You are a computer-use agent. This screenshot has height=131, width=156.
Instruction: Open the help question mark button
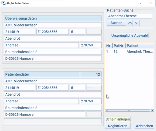[x=140, y=3]
